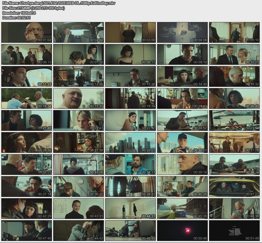The width and height of the screenshot is (262, 243).
Task: Open the frame timestamped 00:17:37
Action: 79,98
